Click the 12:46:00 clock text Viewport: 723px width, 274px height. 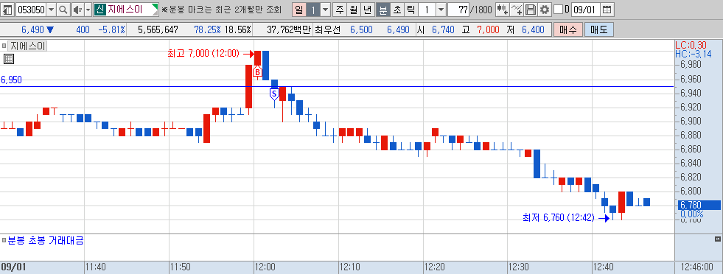tap(698, 267)
